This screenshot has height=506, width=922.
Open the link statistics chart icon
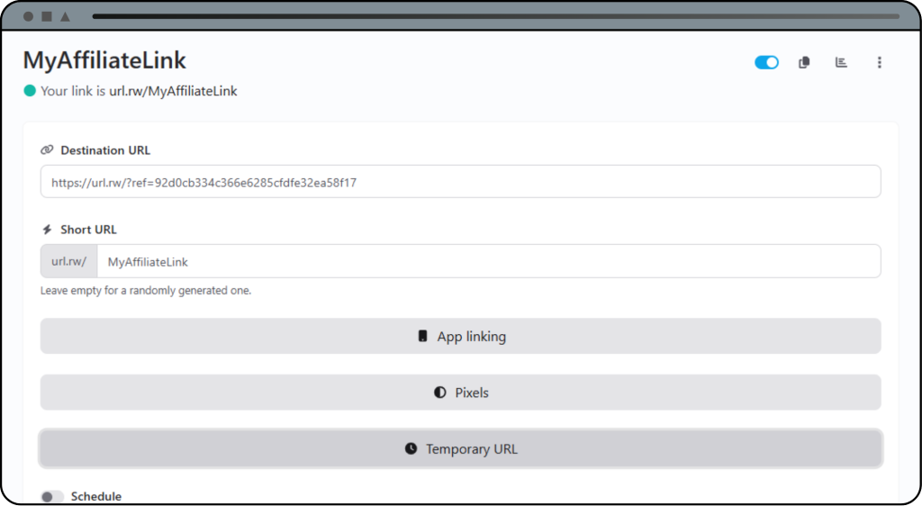coord(841,62)
